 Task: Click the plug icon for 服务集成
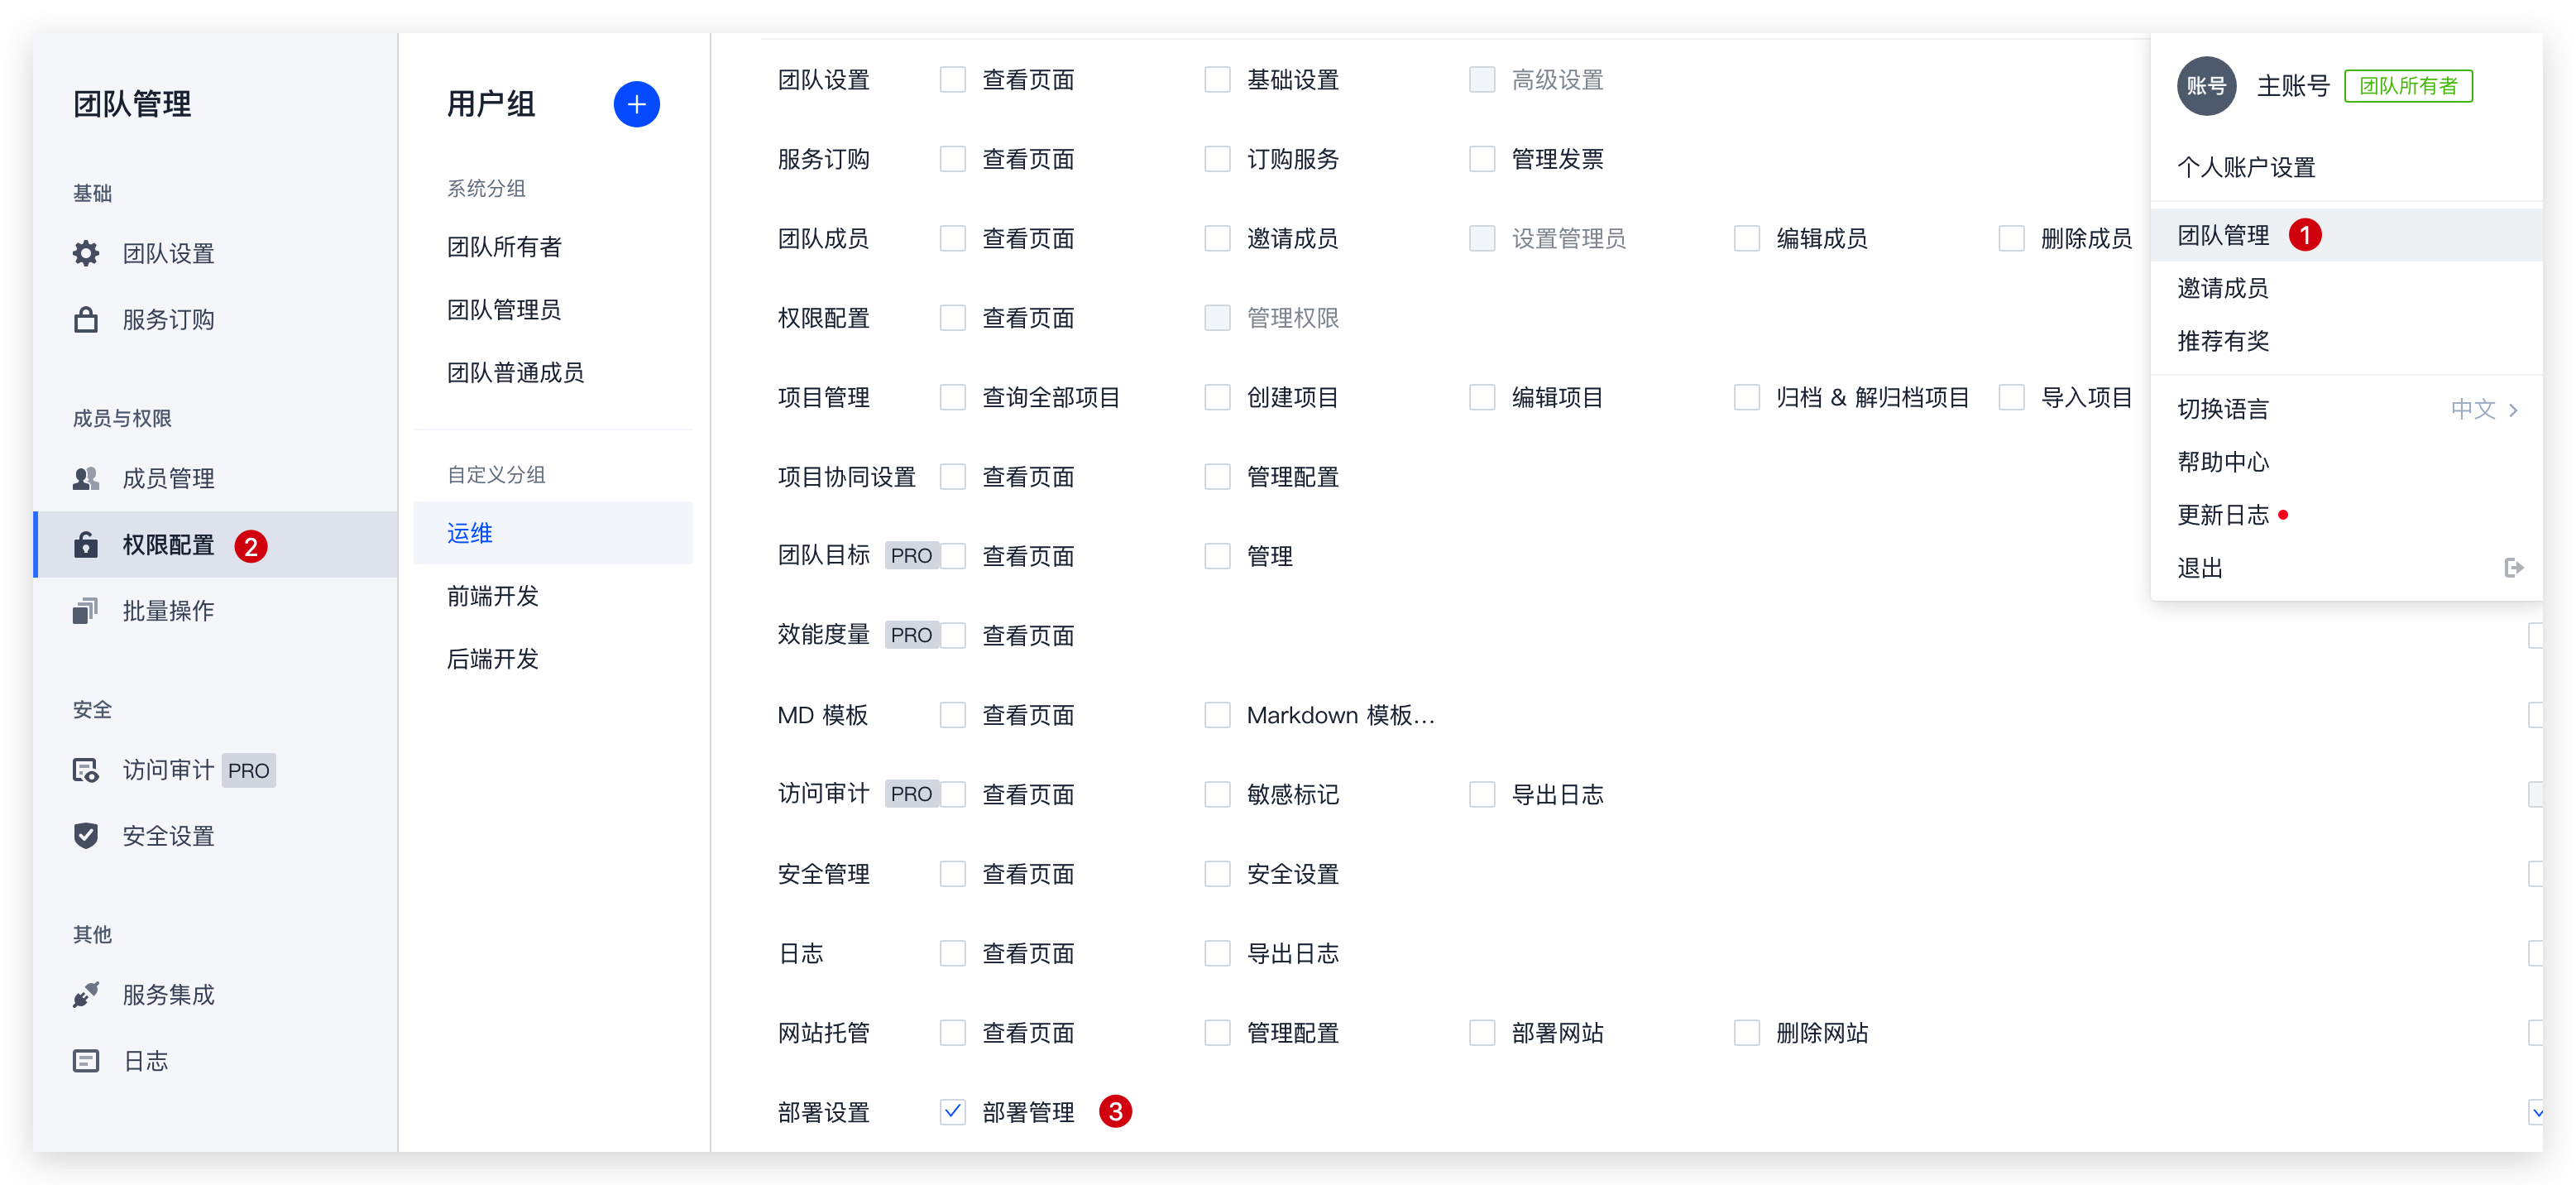click(x=86, y=994)
